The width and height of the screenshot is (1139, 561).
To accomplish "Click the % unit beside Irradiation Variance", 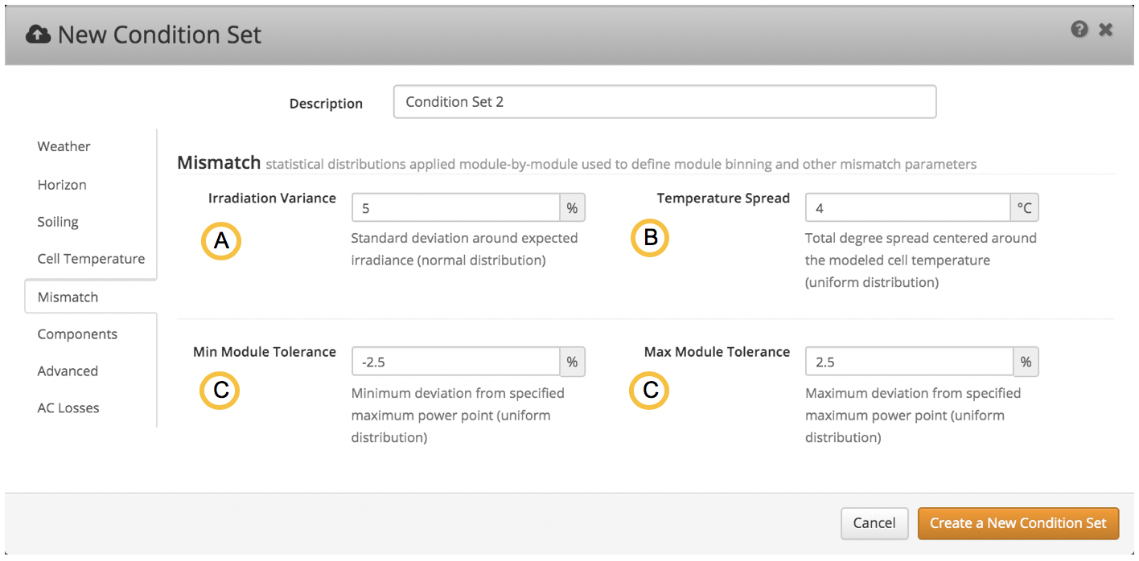I will [x=572, y=207].
